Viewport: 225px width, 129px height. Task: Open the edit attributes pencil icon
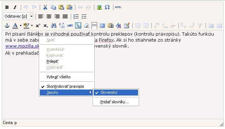(x=126, y=26)
